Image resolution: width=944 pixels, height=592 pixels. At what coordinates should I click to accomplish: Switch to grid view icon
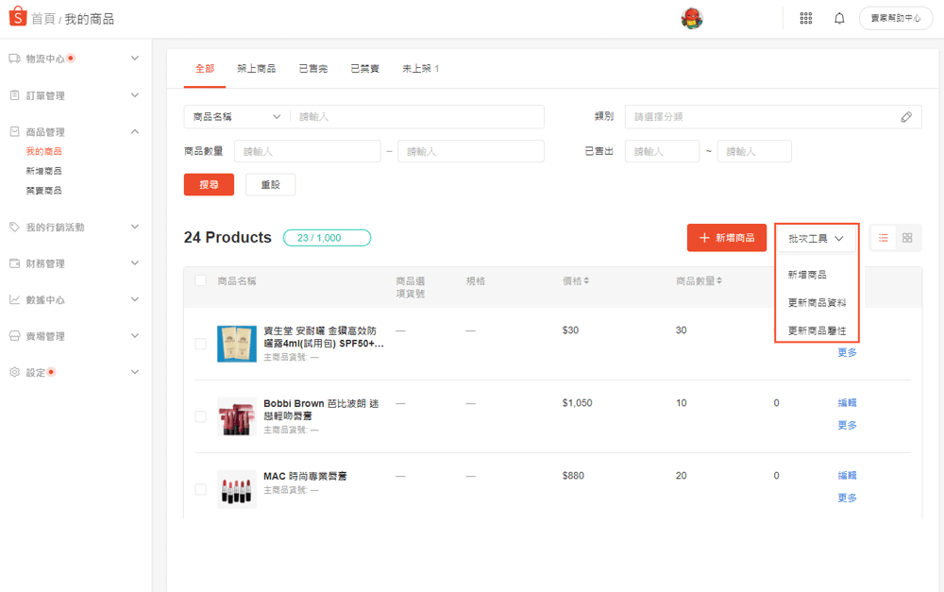907,238
